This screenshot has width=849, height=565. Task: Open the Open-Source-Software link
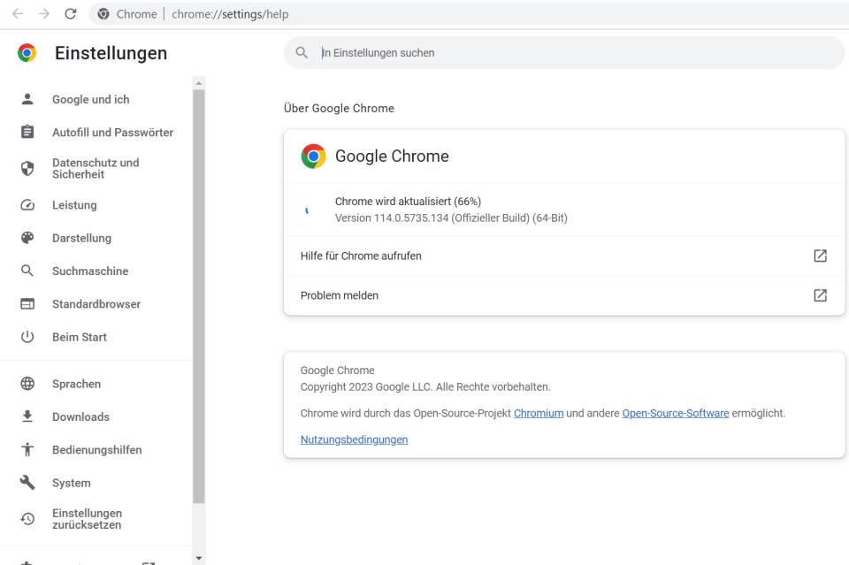[675, 414]
